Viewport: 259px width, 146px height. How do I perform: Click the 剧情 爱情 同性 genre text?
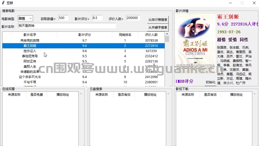coord(233,40)
